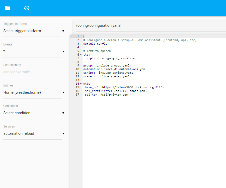Click the /config/configuration.yaml file path title

[98, 25]
